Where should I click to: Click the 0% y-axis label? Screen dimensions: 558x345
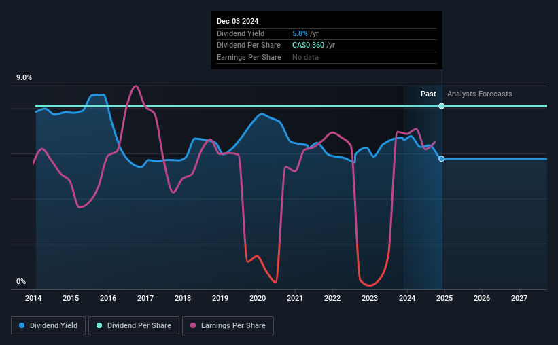click(x=21, y=281)
